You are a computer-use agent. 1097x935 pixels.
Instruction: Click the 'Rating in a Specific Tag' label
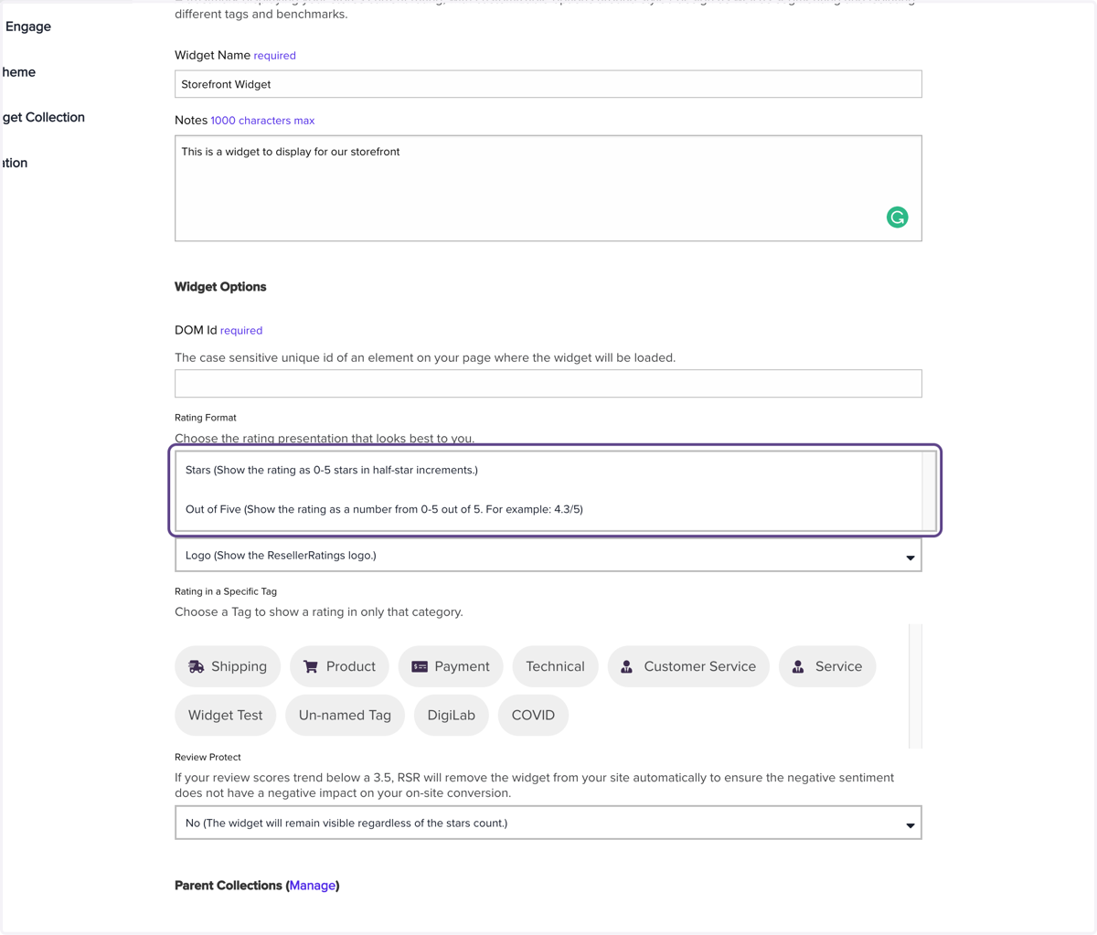pos(226,591)
